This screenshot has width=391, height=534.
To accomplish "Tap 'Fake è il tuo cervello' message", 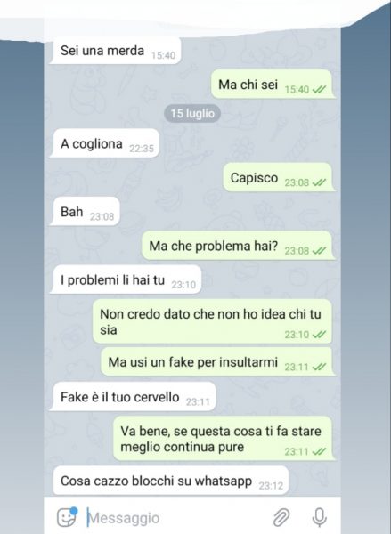I will (x=133, y=397).
